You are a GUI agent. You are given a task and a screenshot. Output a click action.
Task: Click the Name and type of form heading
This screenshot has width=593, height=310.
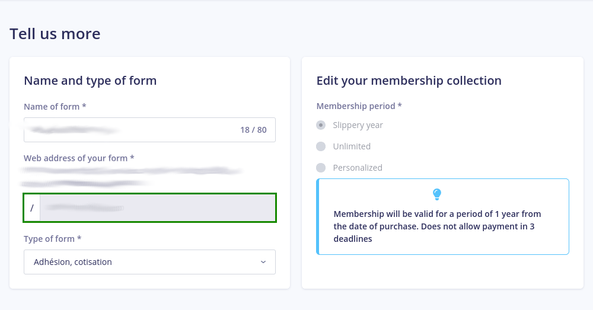click(x=90, y=81)
